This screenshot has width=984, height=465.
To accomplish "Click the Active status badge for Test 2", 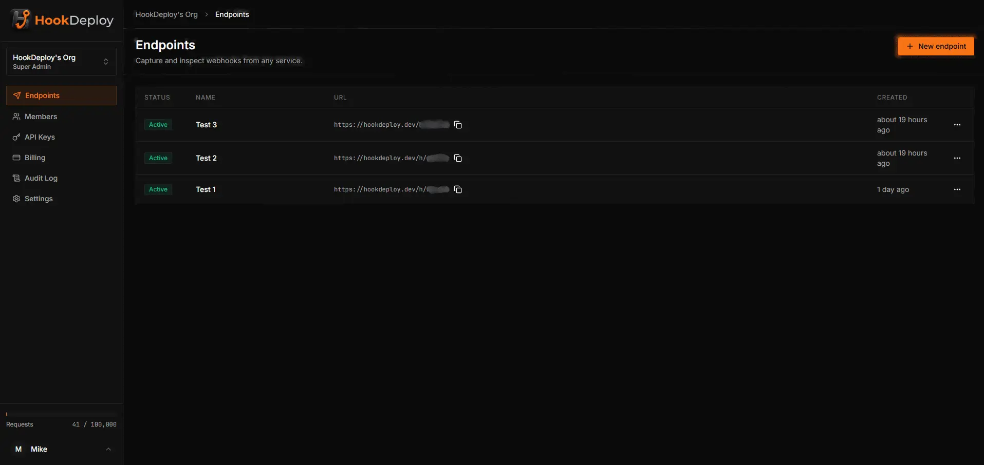I will tap(158, 158).
